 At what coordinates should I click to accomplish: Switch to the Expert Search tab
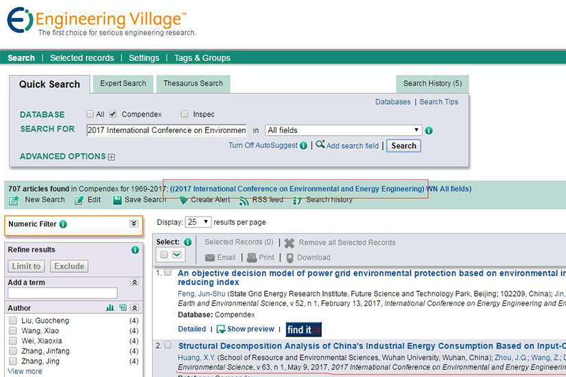click(x=123, y=84)
